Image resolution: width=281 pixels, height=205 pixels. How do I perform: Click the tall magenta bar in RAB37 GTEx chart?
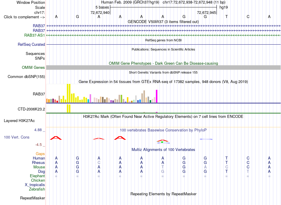(157, 96)
